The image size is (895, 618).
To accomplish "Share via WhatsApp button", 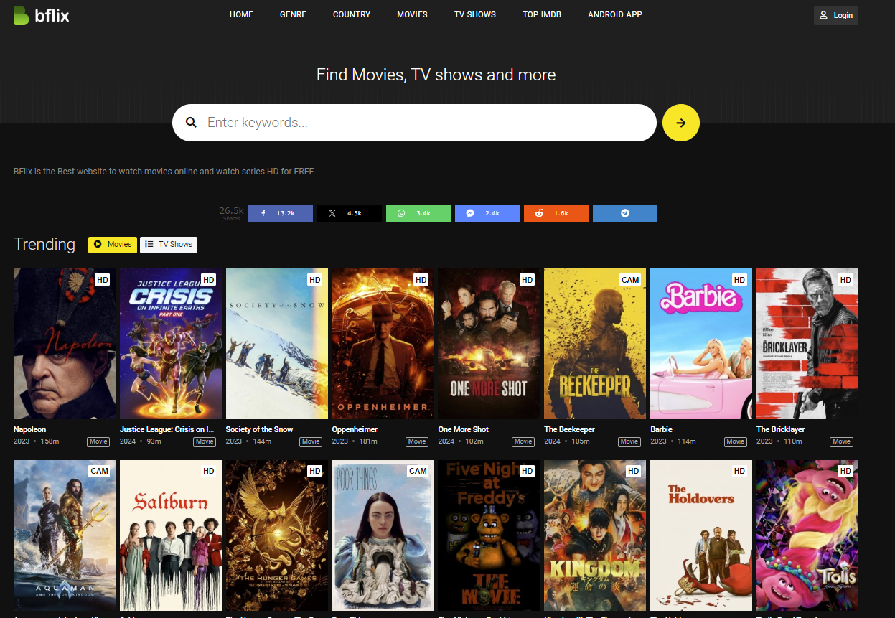I will 418,213.
